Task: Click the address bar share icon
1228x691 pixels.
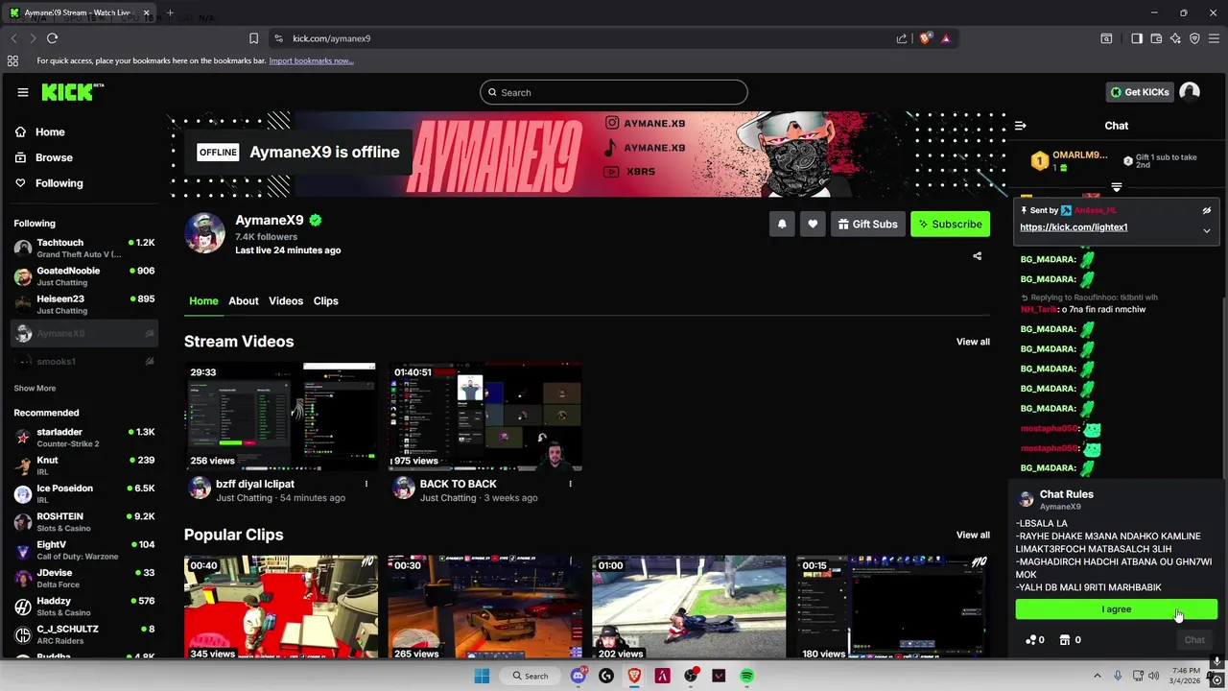Action: coord(902,38)
